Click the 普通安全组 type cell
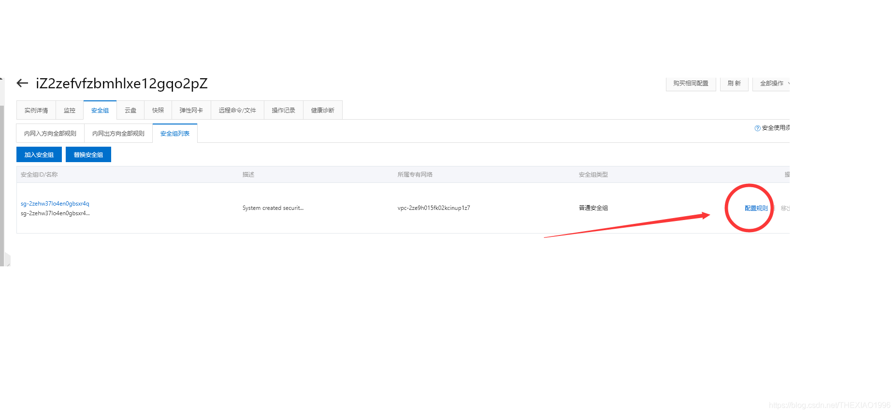 click(593, 208)
